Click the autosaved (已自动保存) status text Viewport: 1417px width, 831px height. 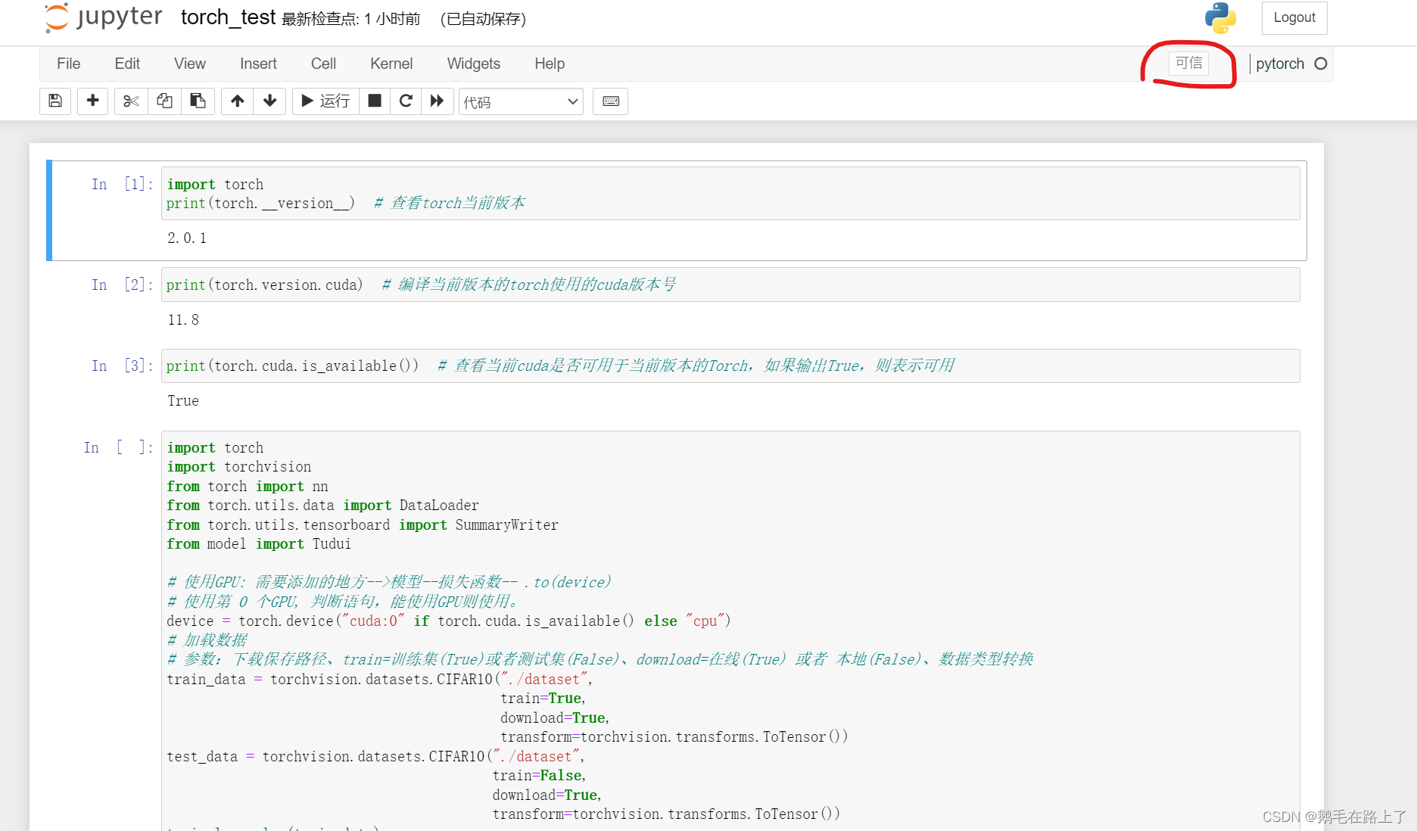tap(483, 19)
